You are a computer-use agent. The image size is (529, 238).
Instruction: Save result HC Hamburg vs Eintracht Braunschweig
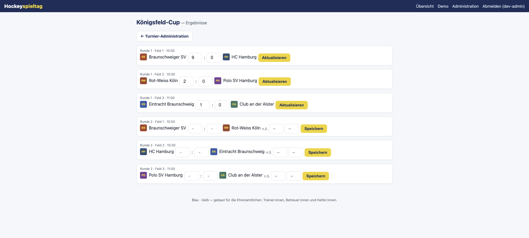318,152
